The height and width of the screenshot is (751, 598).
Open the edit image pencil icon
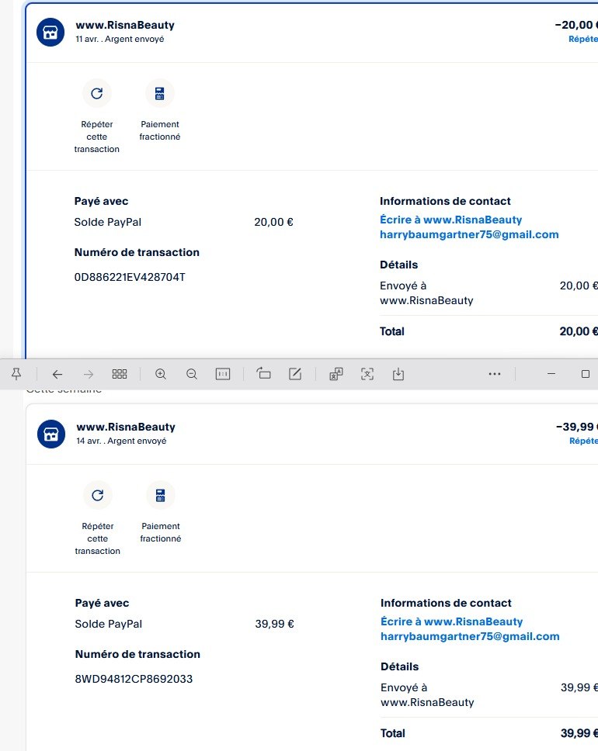295,374
